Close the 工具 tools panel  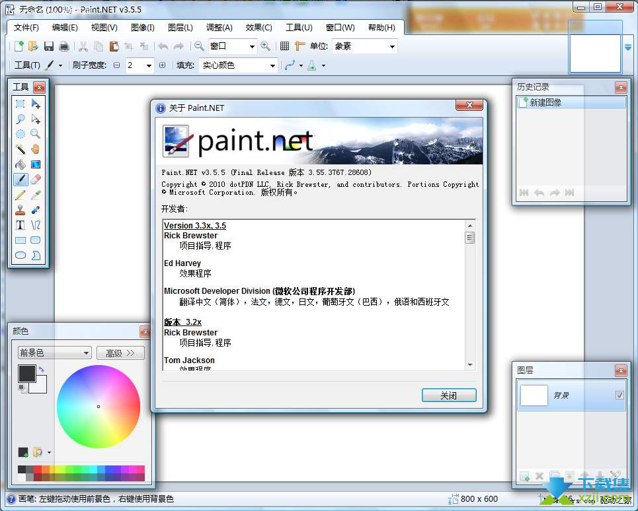tap(39, 87)
